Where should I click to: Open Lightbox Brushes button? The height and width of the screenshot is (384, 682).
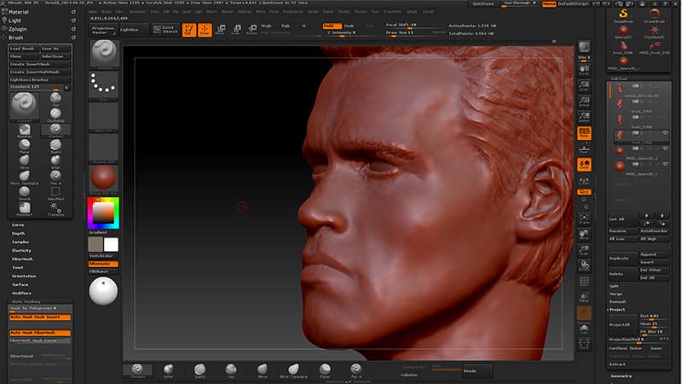tap(40, 79)
